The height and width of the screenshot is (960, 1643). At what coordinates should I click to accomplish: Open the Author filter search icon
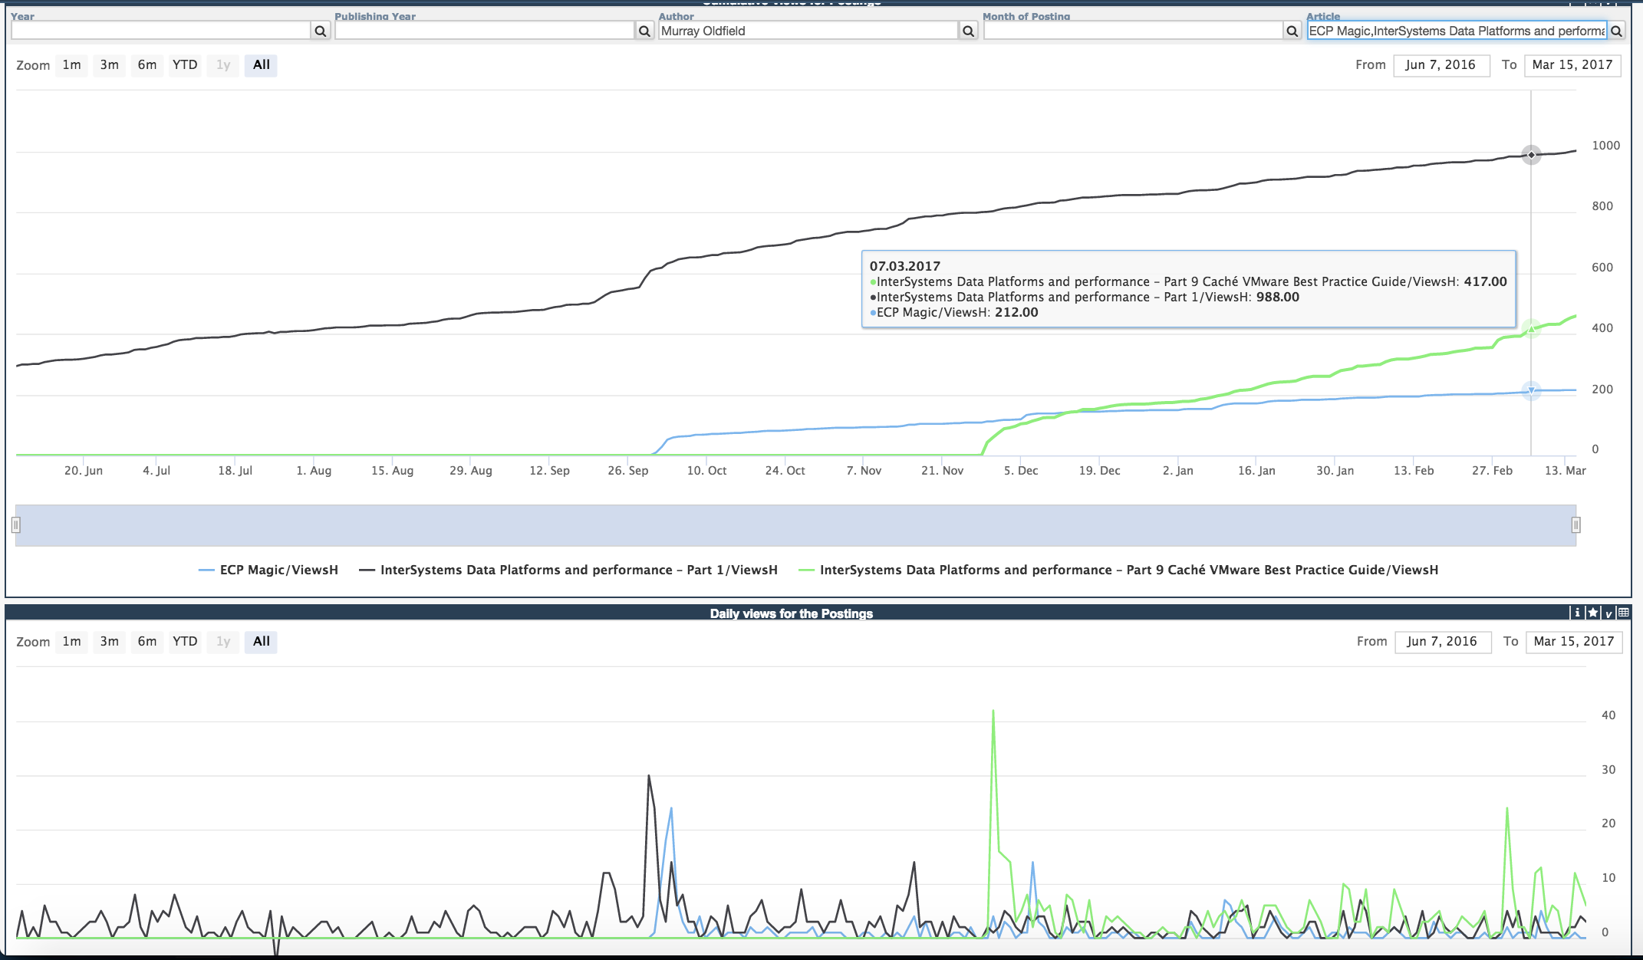coord(968,31)
